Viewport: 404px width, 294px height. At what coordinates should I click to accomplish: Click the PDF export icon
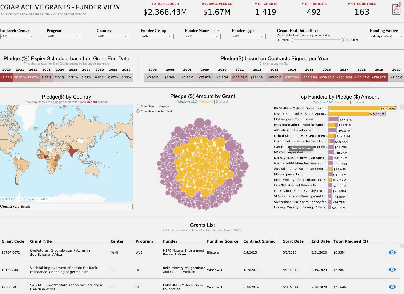396,9
